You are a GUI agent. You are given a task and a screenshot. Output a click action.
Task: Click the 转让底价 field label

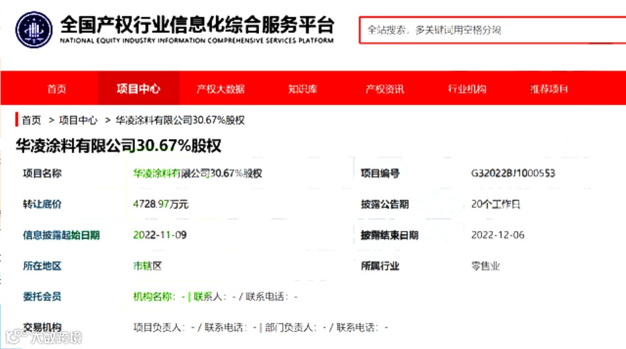42,204
